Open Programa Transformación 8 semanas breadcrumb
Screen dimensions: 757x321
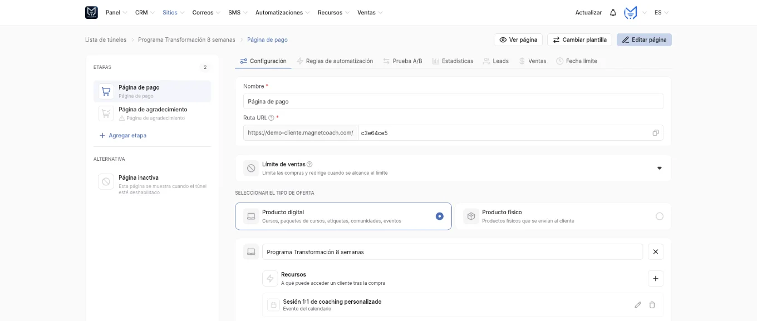[x=186, y=40]
